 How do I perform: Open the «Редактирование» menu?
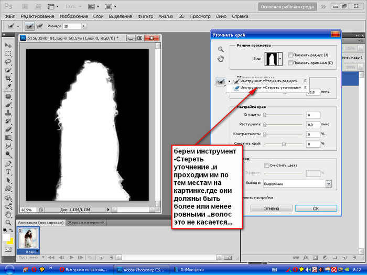tap(37, 16)
